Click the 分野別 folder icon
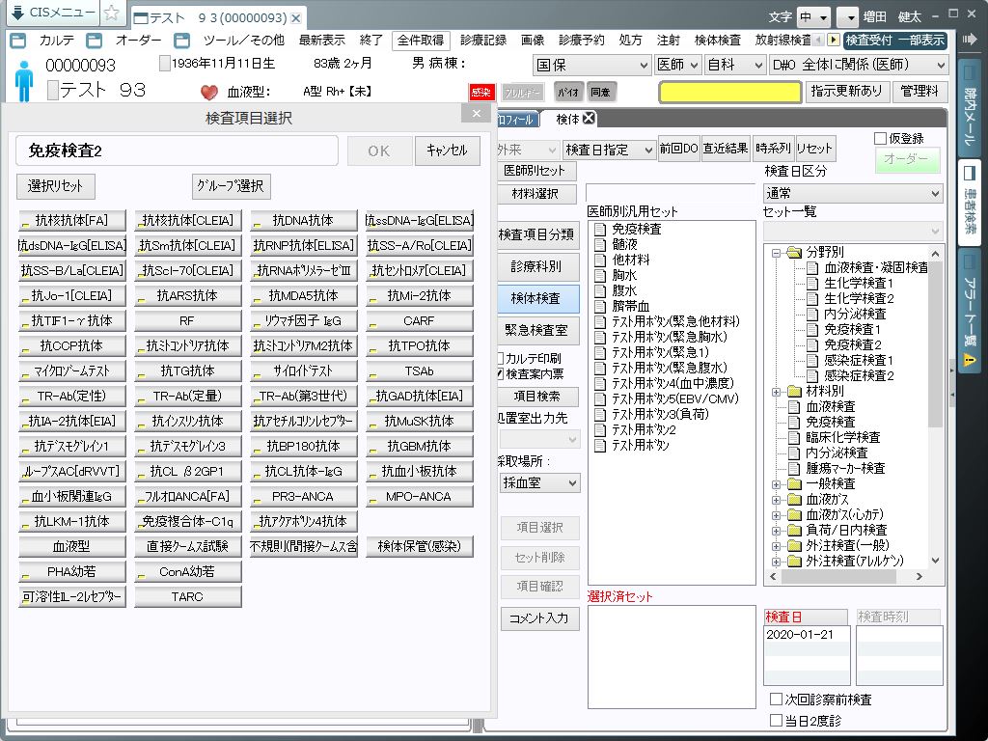 [794, 252]
